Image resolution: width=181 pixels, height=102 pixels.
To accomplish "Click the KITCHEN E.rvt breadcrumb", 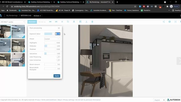I will click(26, 16).
